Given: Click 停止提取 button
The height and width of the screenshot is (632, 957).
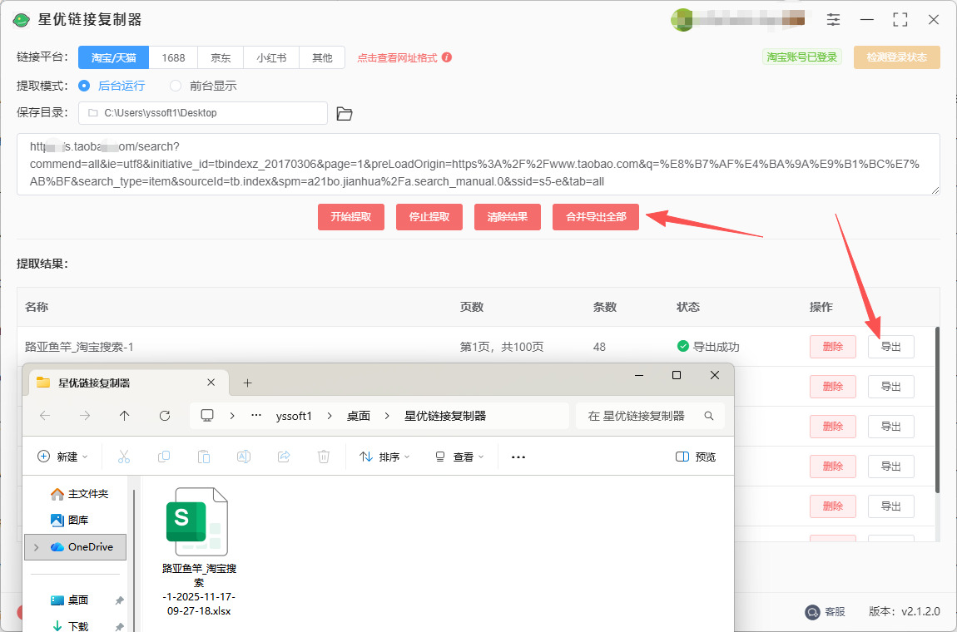Looking at the screenshot, I should [x=429, y=216].
